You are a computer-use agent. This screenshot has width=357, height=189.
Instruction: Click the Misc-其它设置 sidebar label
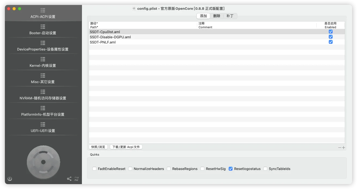pos(43,82)
